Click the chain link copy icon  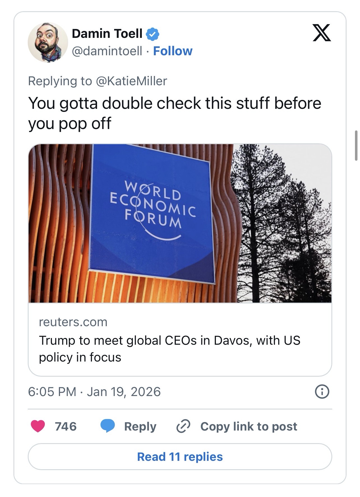click(183, 426)
